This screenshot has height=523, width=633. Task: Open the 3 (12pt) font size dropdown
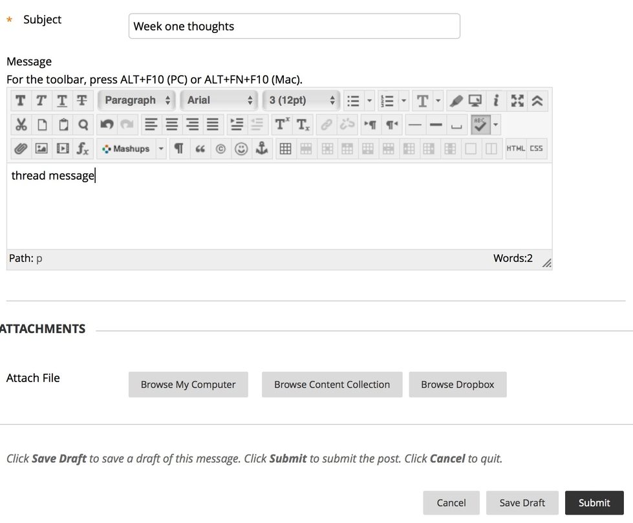click(x=302, y=101)
